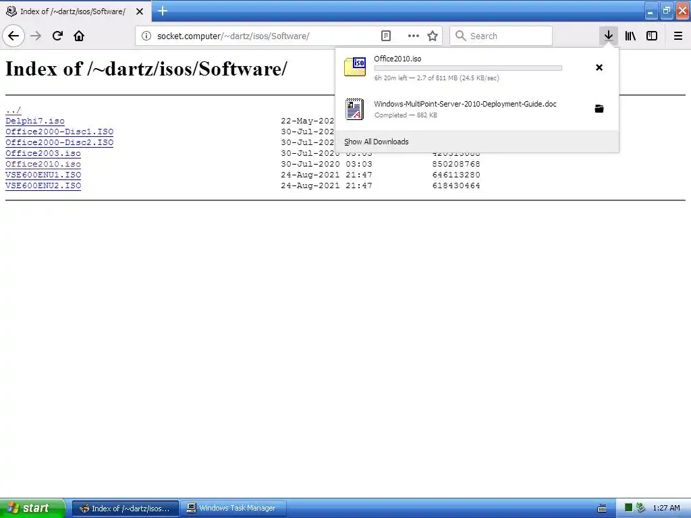Close the Index of /~dartz tab
Viewport: 691px width, 518px height.
[140, 11]
